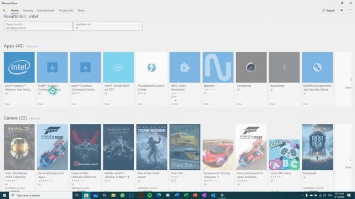Open Gears of War: Ultimate Edition
The width and height of the screenshot is (355, 199).
pyautogui.click(x=85, y=147)
